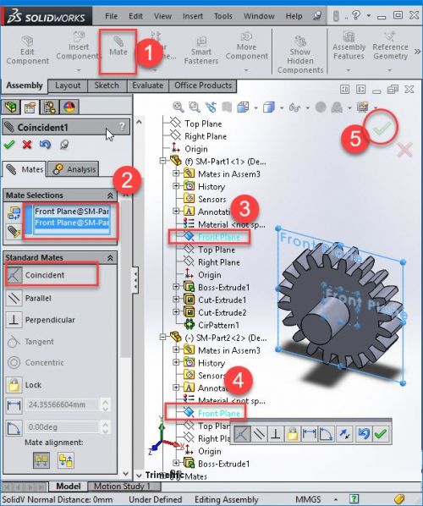
Task: Click the Edit Component tool
Action: pos(27,50)
